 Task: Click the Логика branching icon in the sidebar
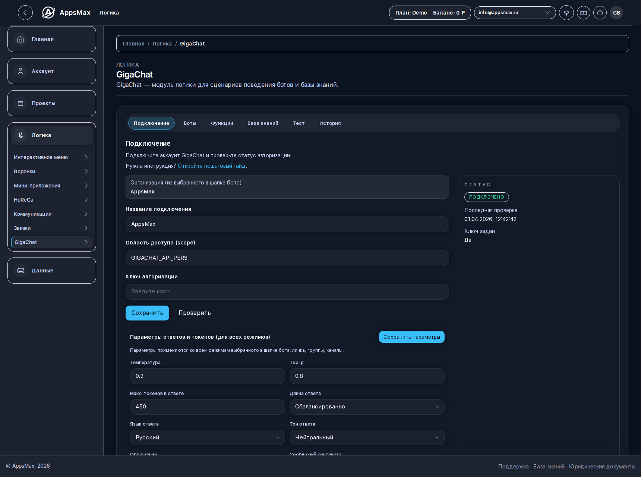[x=20, y=135]
